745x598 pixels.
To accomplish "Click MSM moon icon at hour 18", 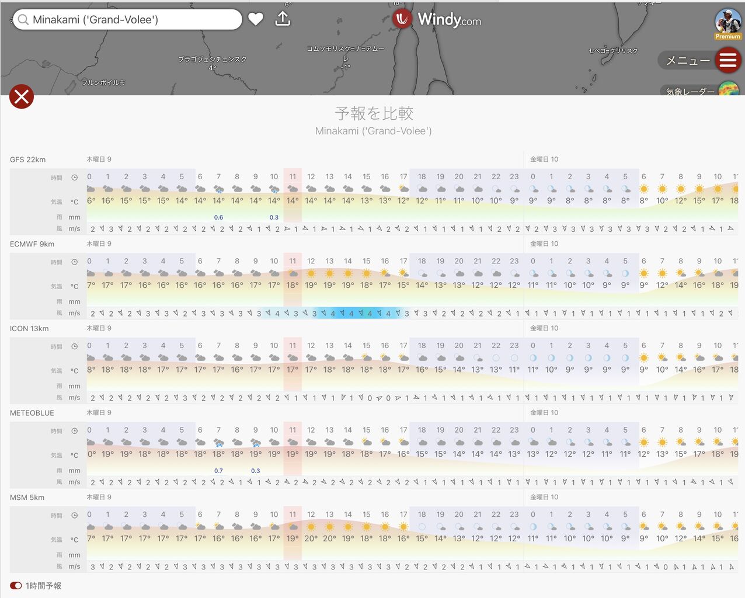I will tap(422, 527).
